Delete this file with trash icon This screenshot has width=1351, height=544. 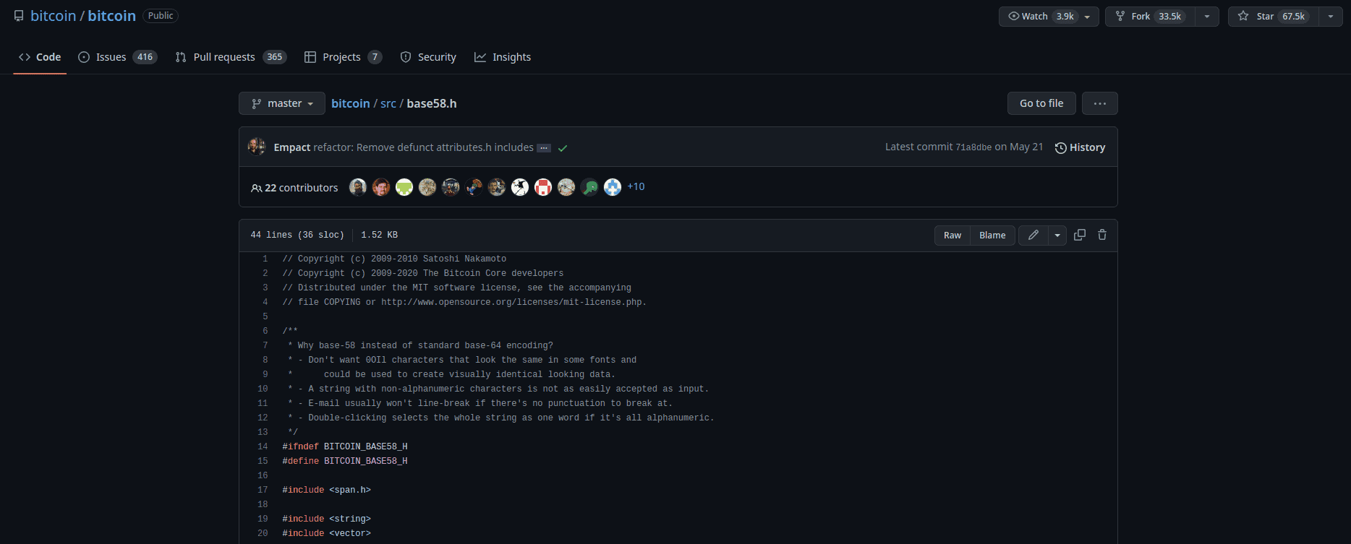(1102, 235)
